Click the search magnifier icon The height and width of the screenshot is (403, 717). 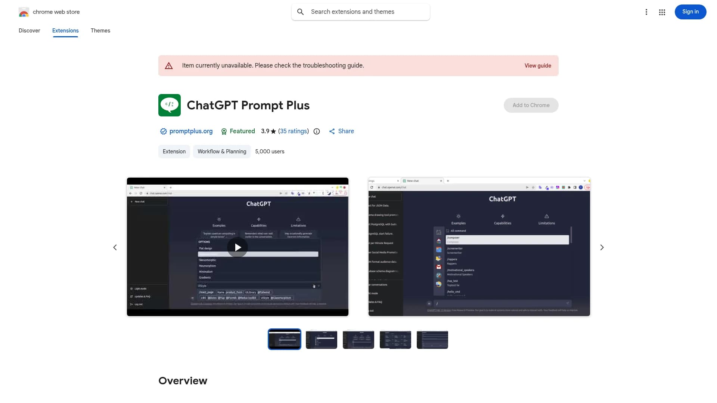pos(300,12)
